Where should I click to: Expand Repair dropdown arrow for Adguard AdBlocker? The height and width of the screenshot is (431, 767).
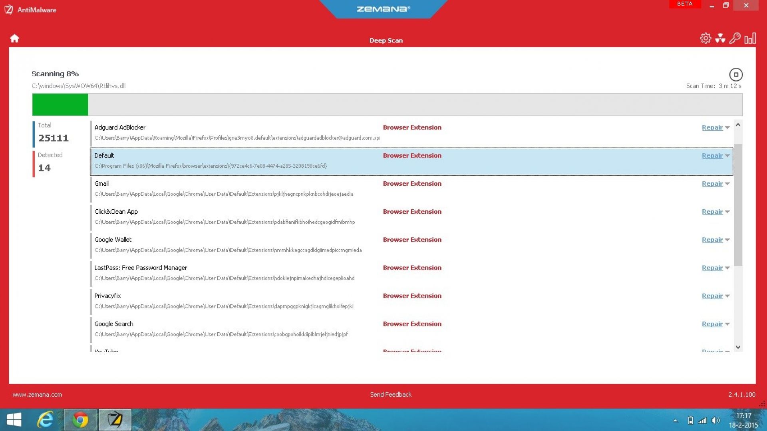tap(727, 128)
